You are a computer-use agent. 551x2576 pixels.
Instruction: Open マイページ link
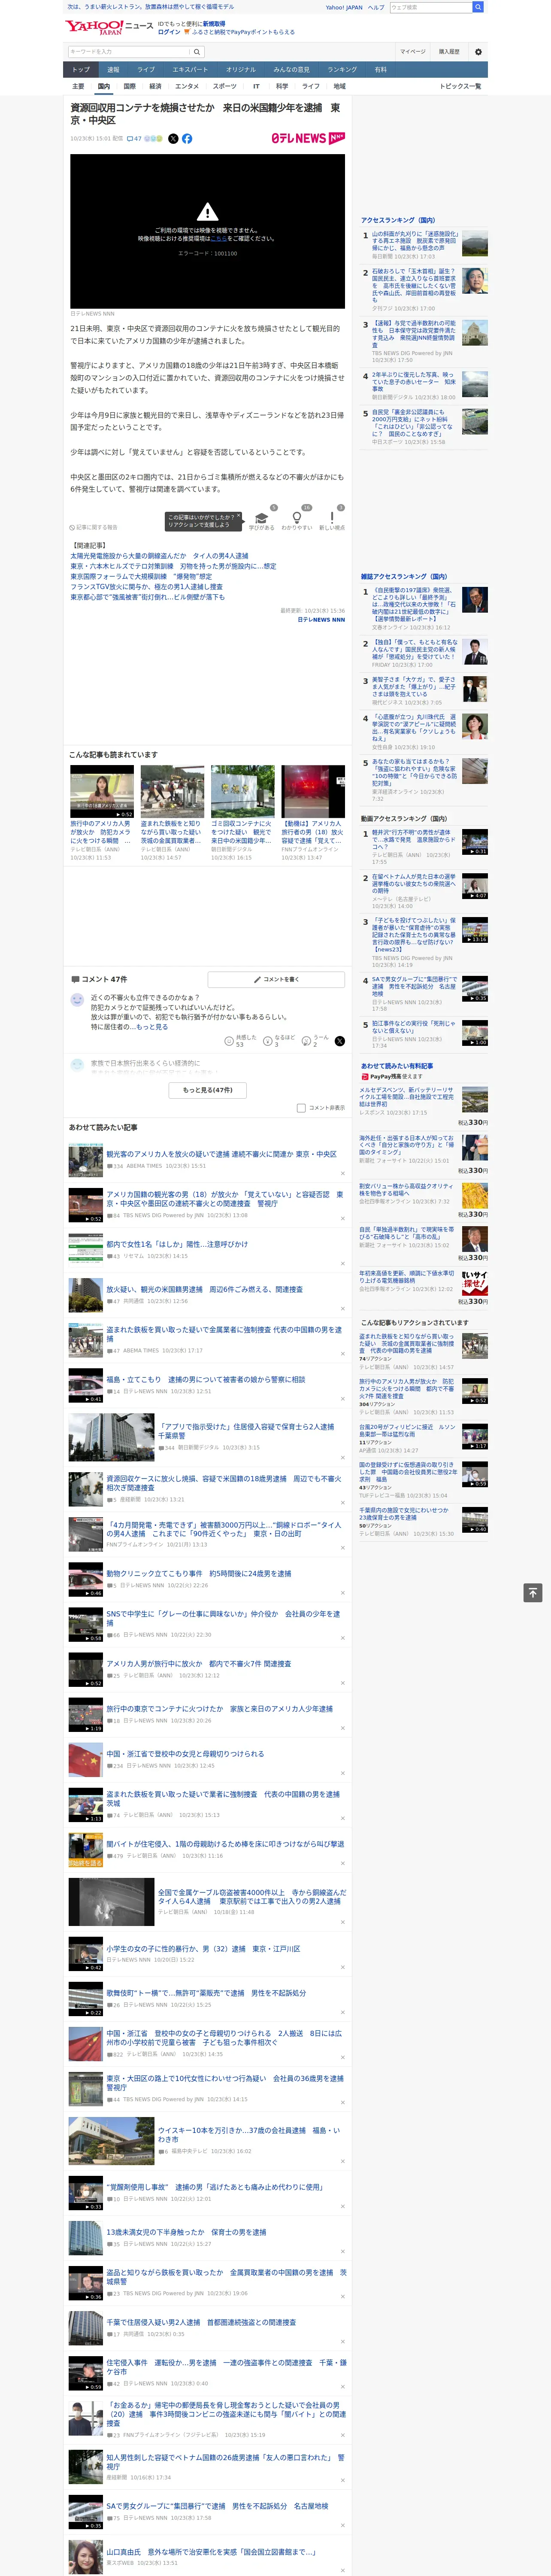click(x=413, y=52)
